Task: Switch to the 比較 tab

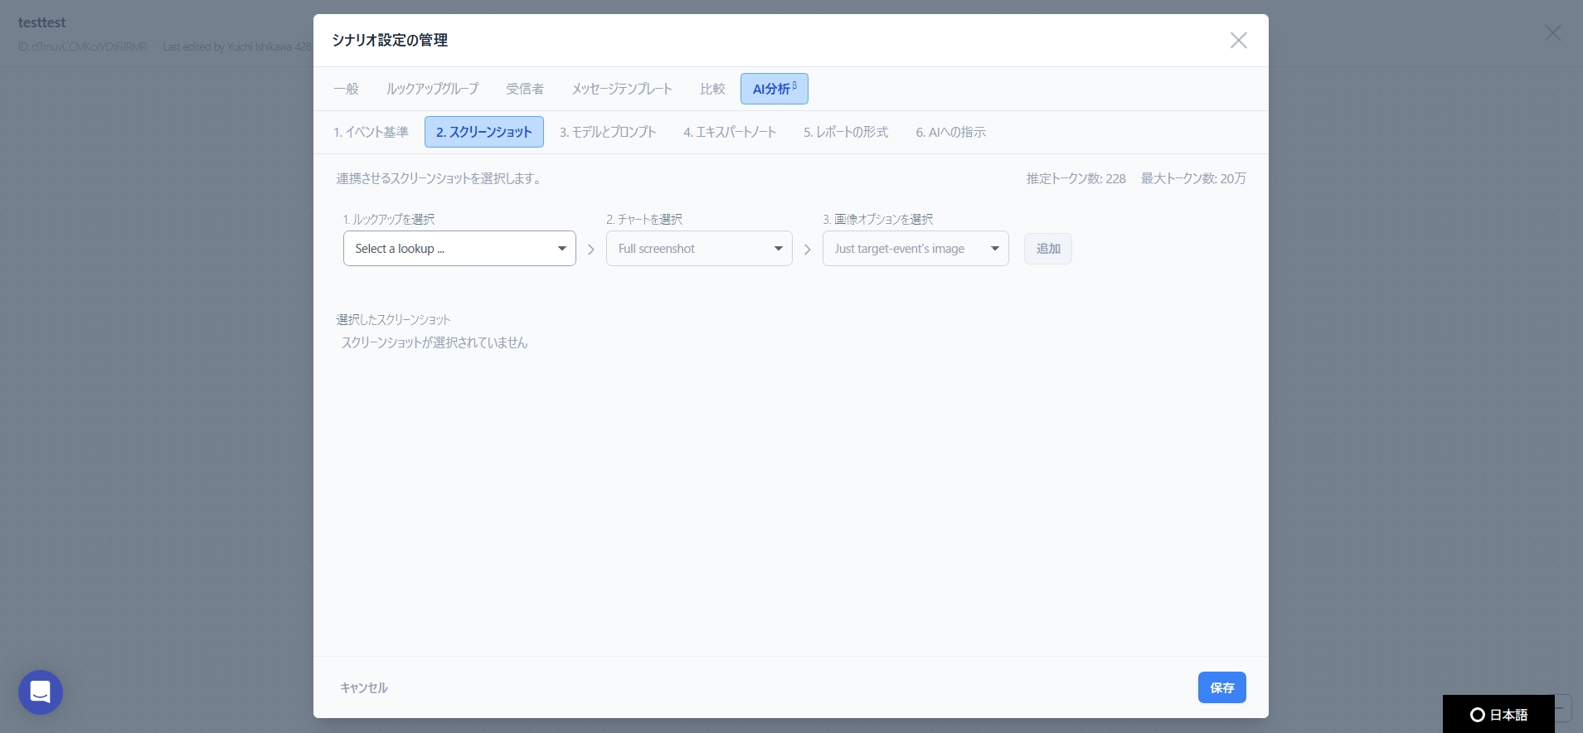Action: (712, 89)
